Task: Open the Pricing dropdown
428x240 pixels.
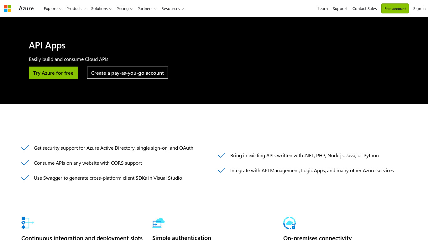Action: 124,9
